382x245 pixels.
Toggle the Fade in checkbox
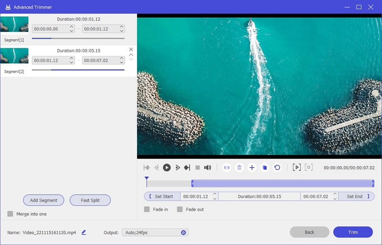point(147,209)
